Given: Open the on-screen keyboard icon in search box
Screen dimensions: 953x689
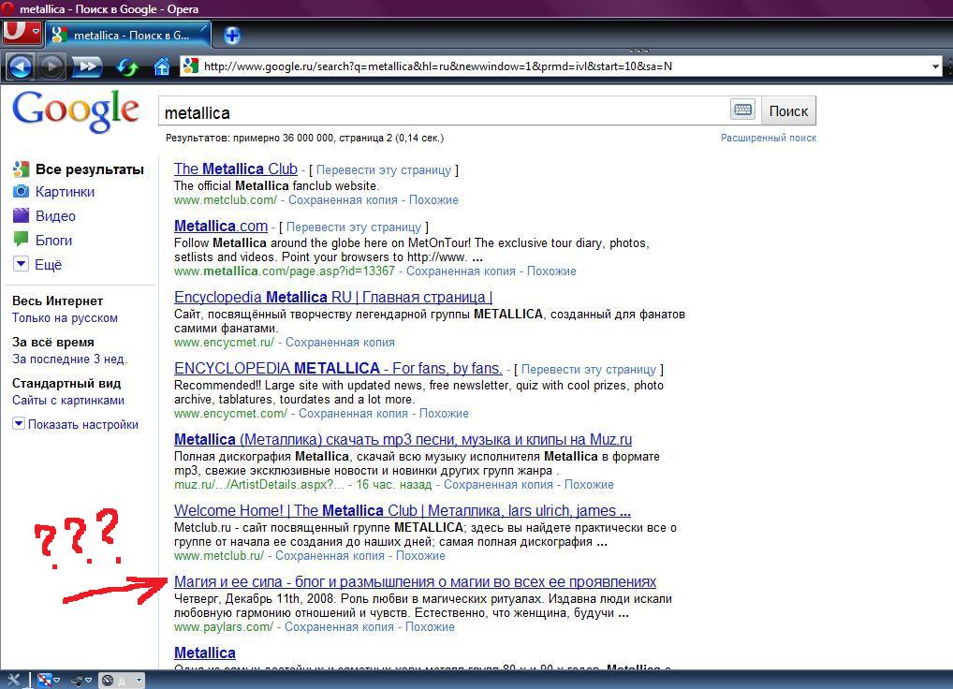Looking at the screenshot, I should (x=742, y=110).
